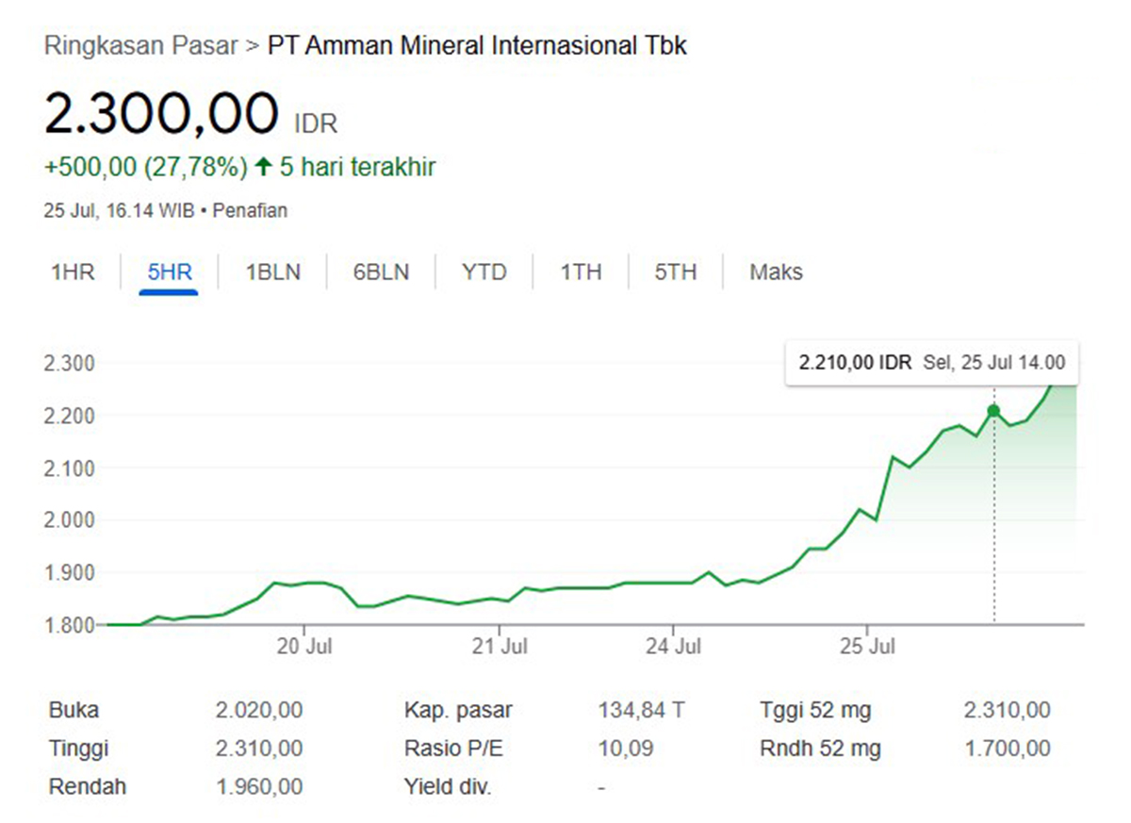Click the IDR currency label beside price
The height and width of the screenshot is (823, 1131).
pos(316,123)
